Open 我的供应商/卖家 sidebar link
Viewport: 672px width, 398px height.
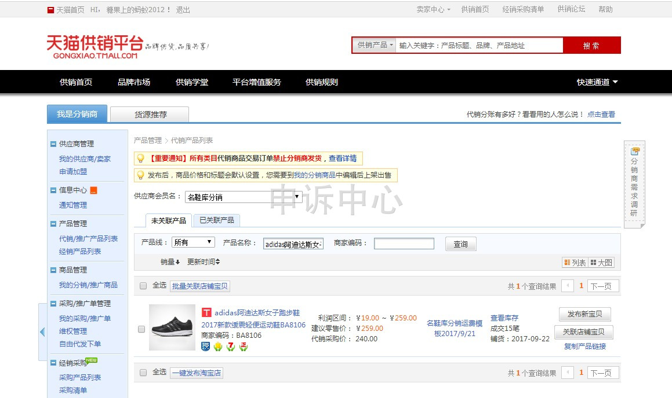point(85,159)
